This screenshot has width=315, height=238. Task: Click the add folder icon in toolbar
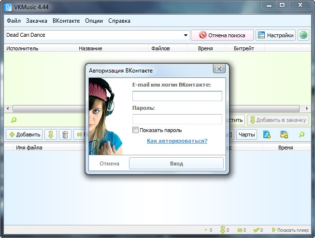[284, 134]
